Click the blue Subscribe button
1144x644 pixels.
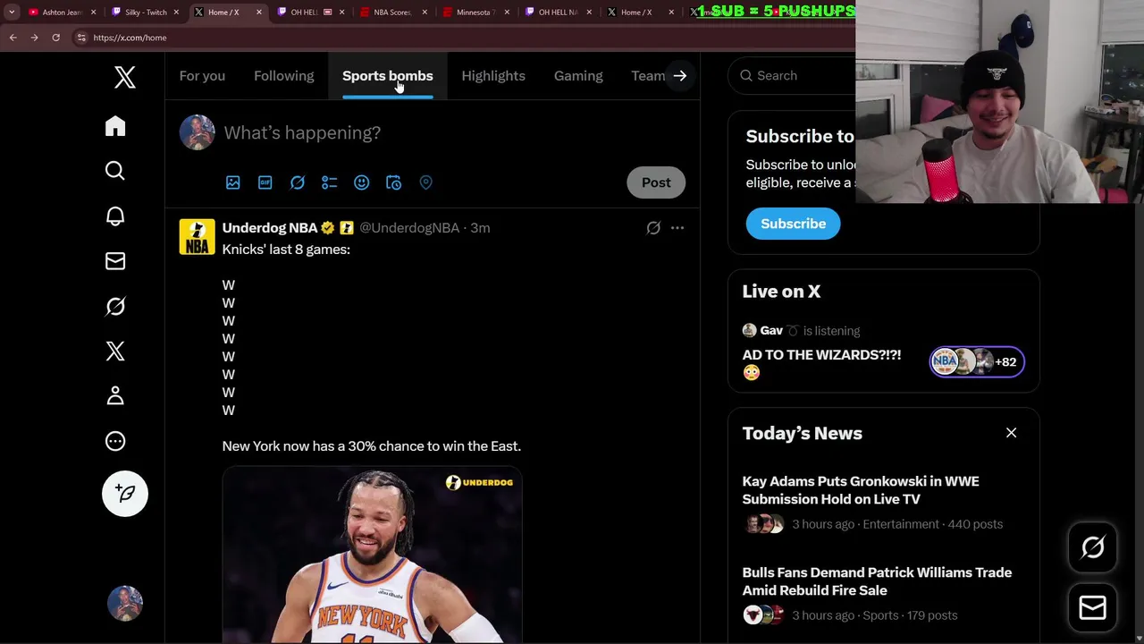click(794, 224)
